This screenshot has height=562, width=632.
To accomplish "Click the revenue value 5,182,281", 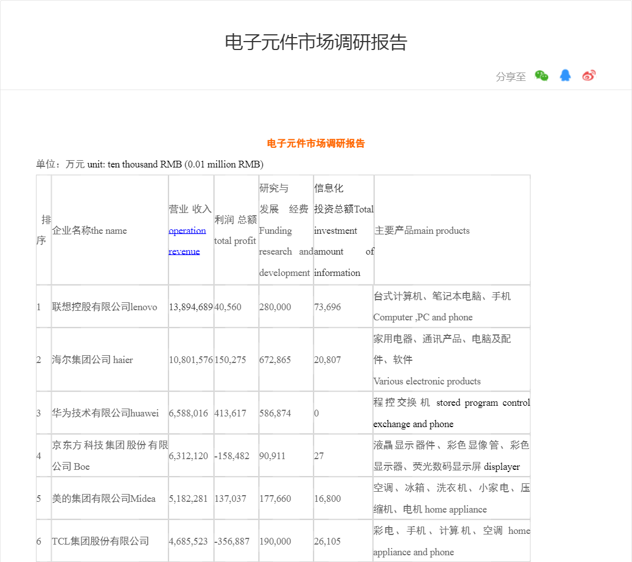I will [x=188, y=498].
